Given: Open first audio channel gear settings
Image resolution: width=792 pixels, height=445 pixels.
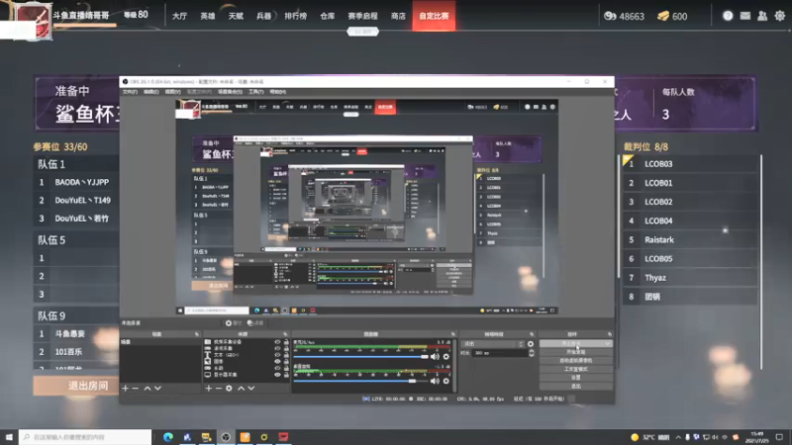Looking at the screenshot, I should point(446,356).
